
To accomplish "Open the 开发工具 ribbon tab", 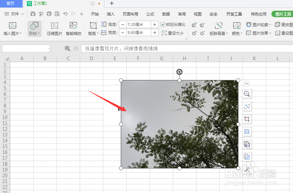I will click(x=234, y=14).
